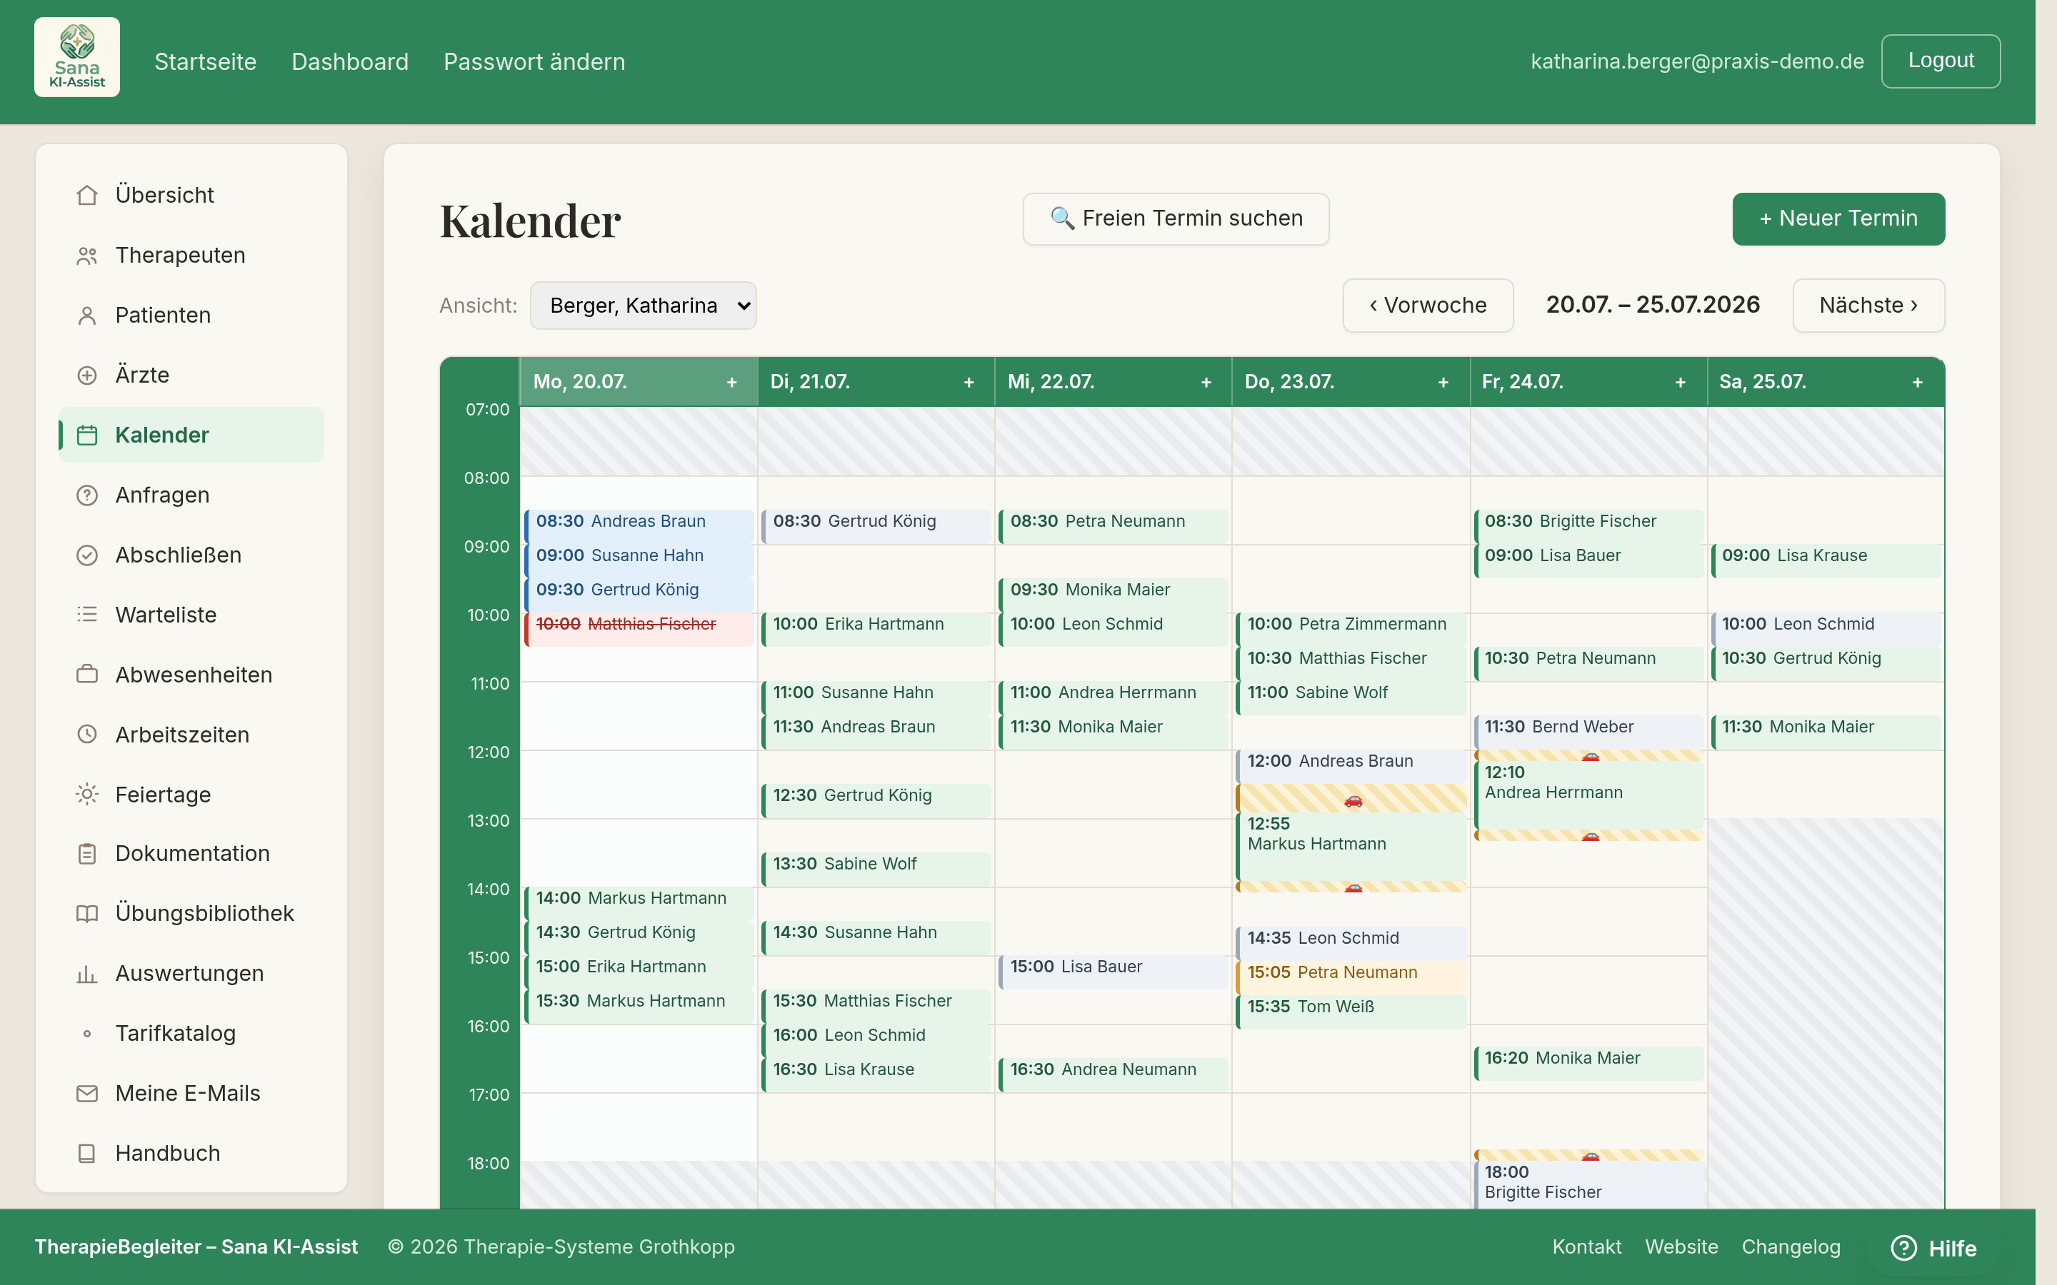
Task: Open the 09:00 Lisa Krause appointment
Action: (x=1826, y=560)
